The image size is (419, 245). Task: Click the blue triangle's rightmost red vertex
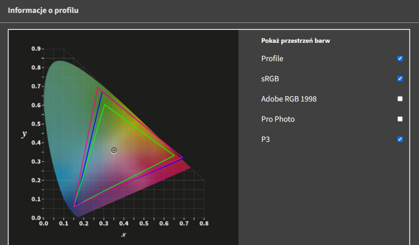(183, 158)
